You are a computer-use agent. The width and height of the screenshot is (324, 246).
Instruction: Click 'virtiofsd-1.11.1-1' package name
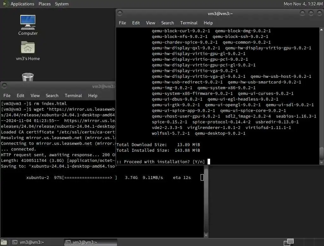pyautogui.click(x=268, y=127)
